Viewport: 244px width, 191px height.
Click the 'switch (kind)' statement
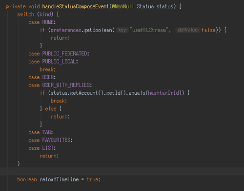pos(35,15)
